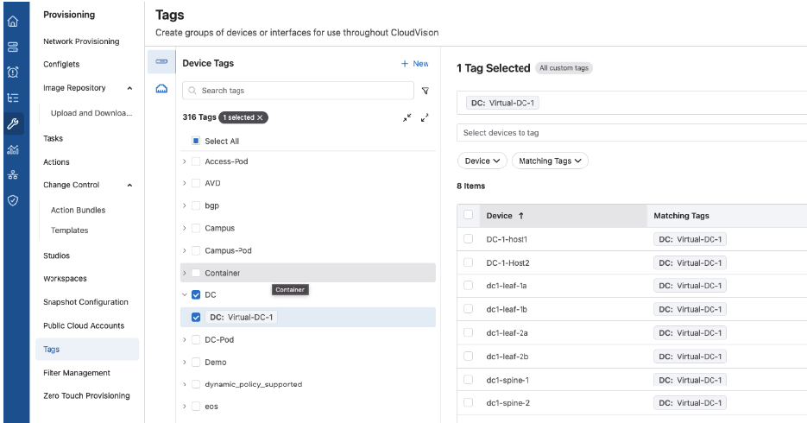807x423 pixels.
Task: Expand all tag groups icon
Action: coord(425,118)
